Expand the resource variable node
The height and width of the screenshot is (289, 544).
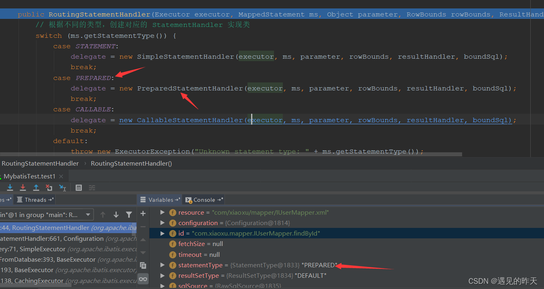[162, 212]
